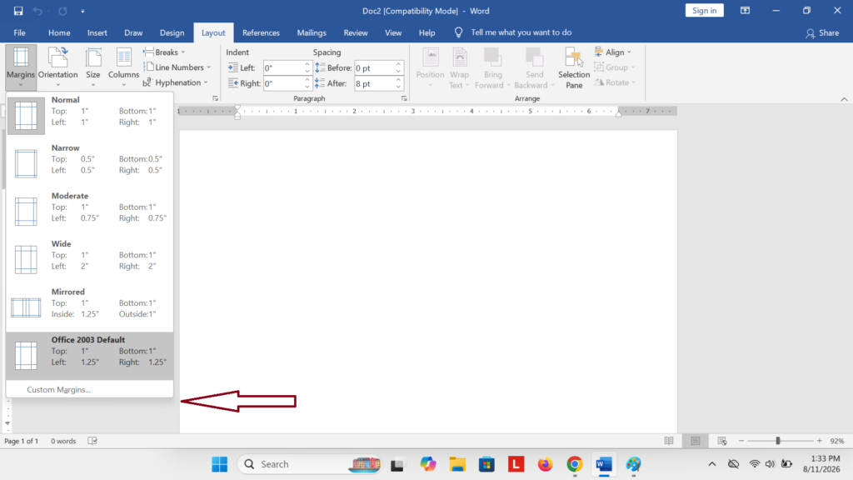Expand the Rotate dropdown
This screenshot has width=853, height=480.
tap(615, 82)
